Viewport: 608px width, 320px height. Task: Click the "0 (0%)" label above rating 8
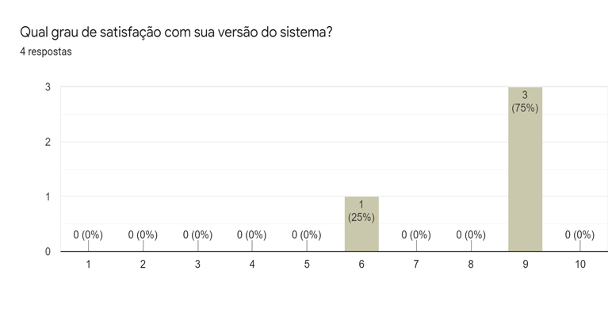pos(471,234)
